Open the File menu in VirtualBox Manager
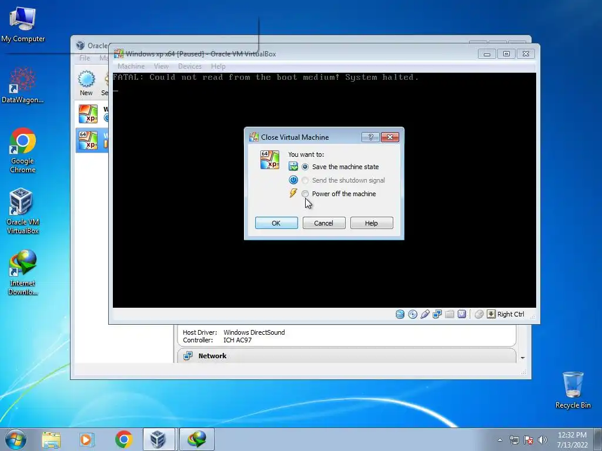This screenshot has height=451, width=602. 85,58
